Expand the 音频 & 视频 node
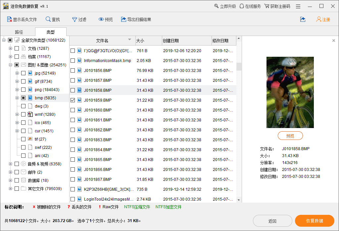The height and width of the screenshot is (231, 339). point(10,164)
